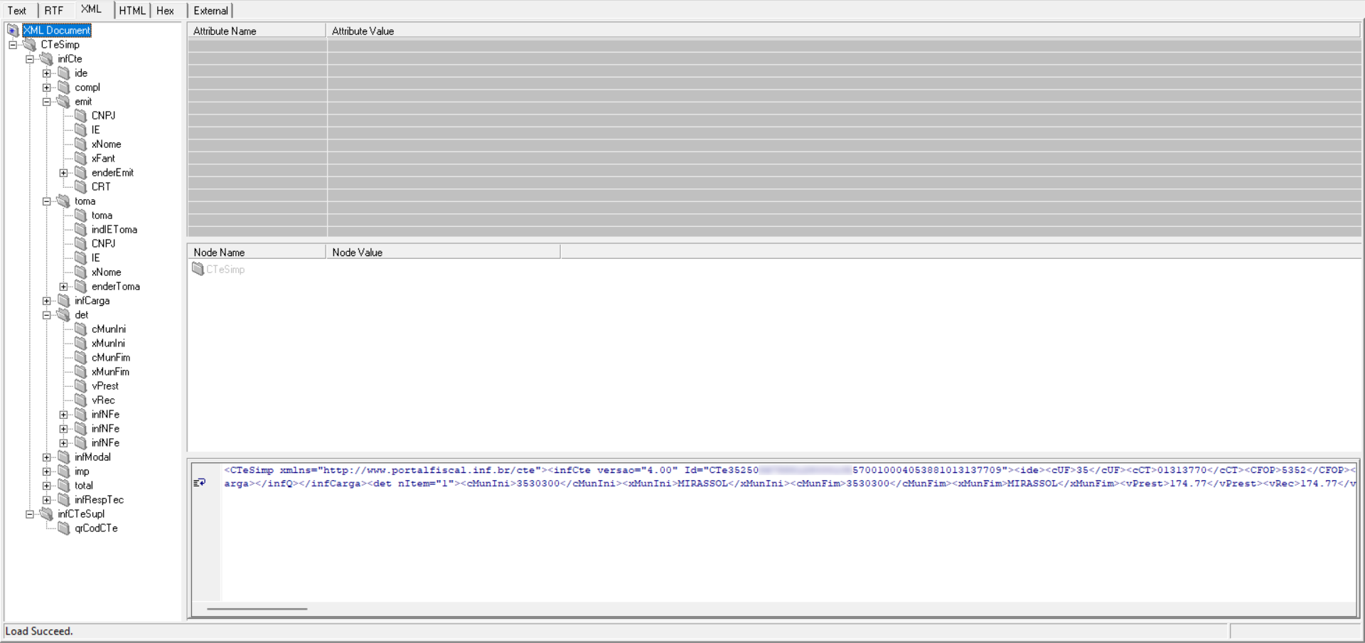
Task: Click the Attribute Name column header
Action: [x=257, y=31]
